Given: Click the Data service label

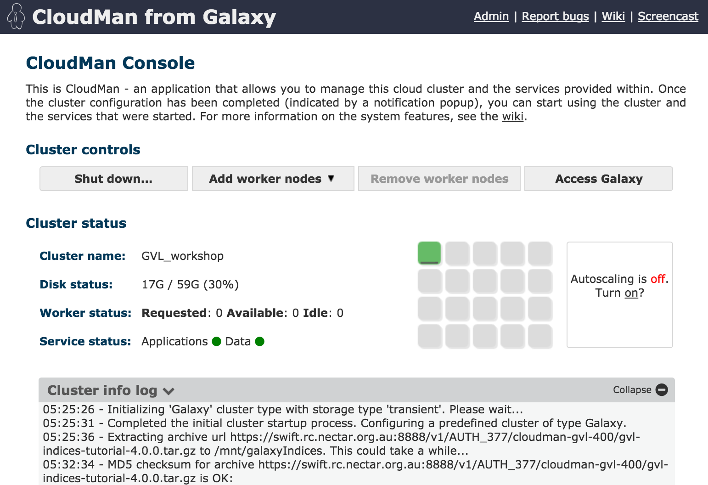Looking at the screenshot, I should tap(238, 341).
